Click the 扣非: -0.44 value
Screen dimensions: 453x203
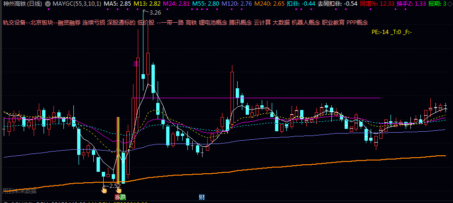click(x=301, y=4)
